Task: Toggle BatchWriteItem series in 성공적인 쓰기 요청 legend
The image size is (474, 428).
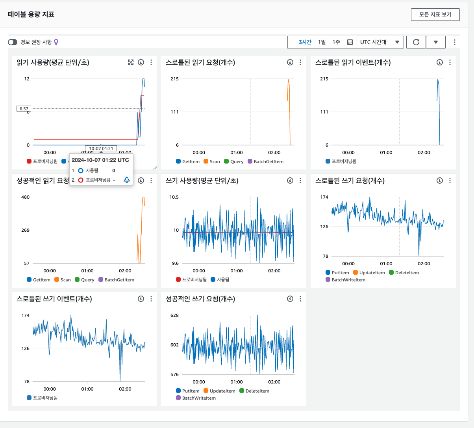Action: point(196,398)
